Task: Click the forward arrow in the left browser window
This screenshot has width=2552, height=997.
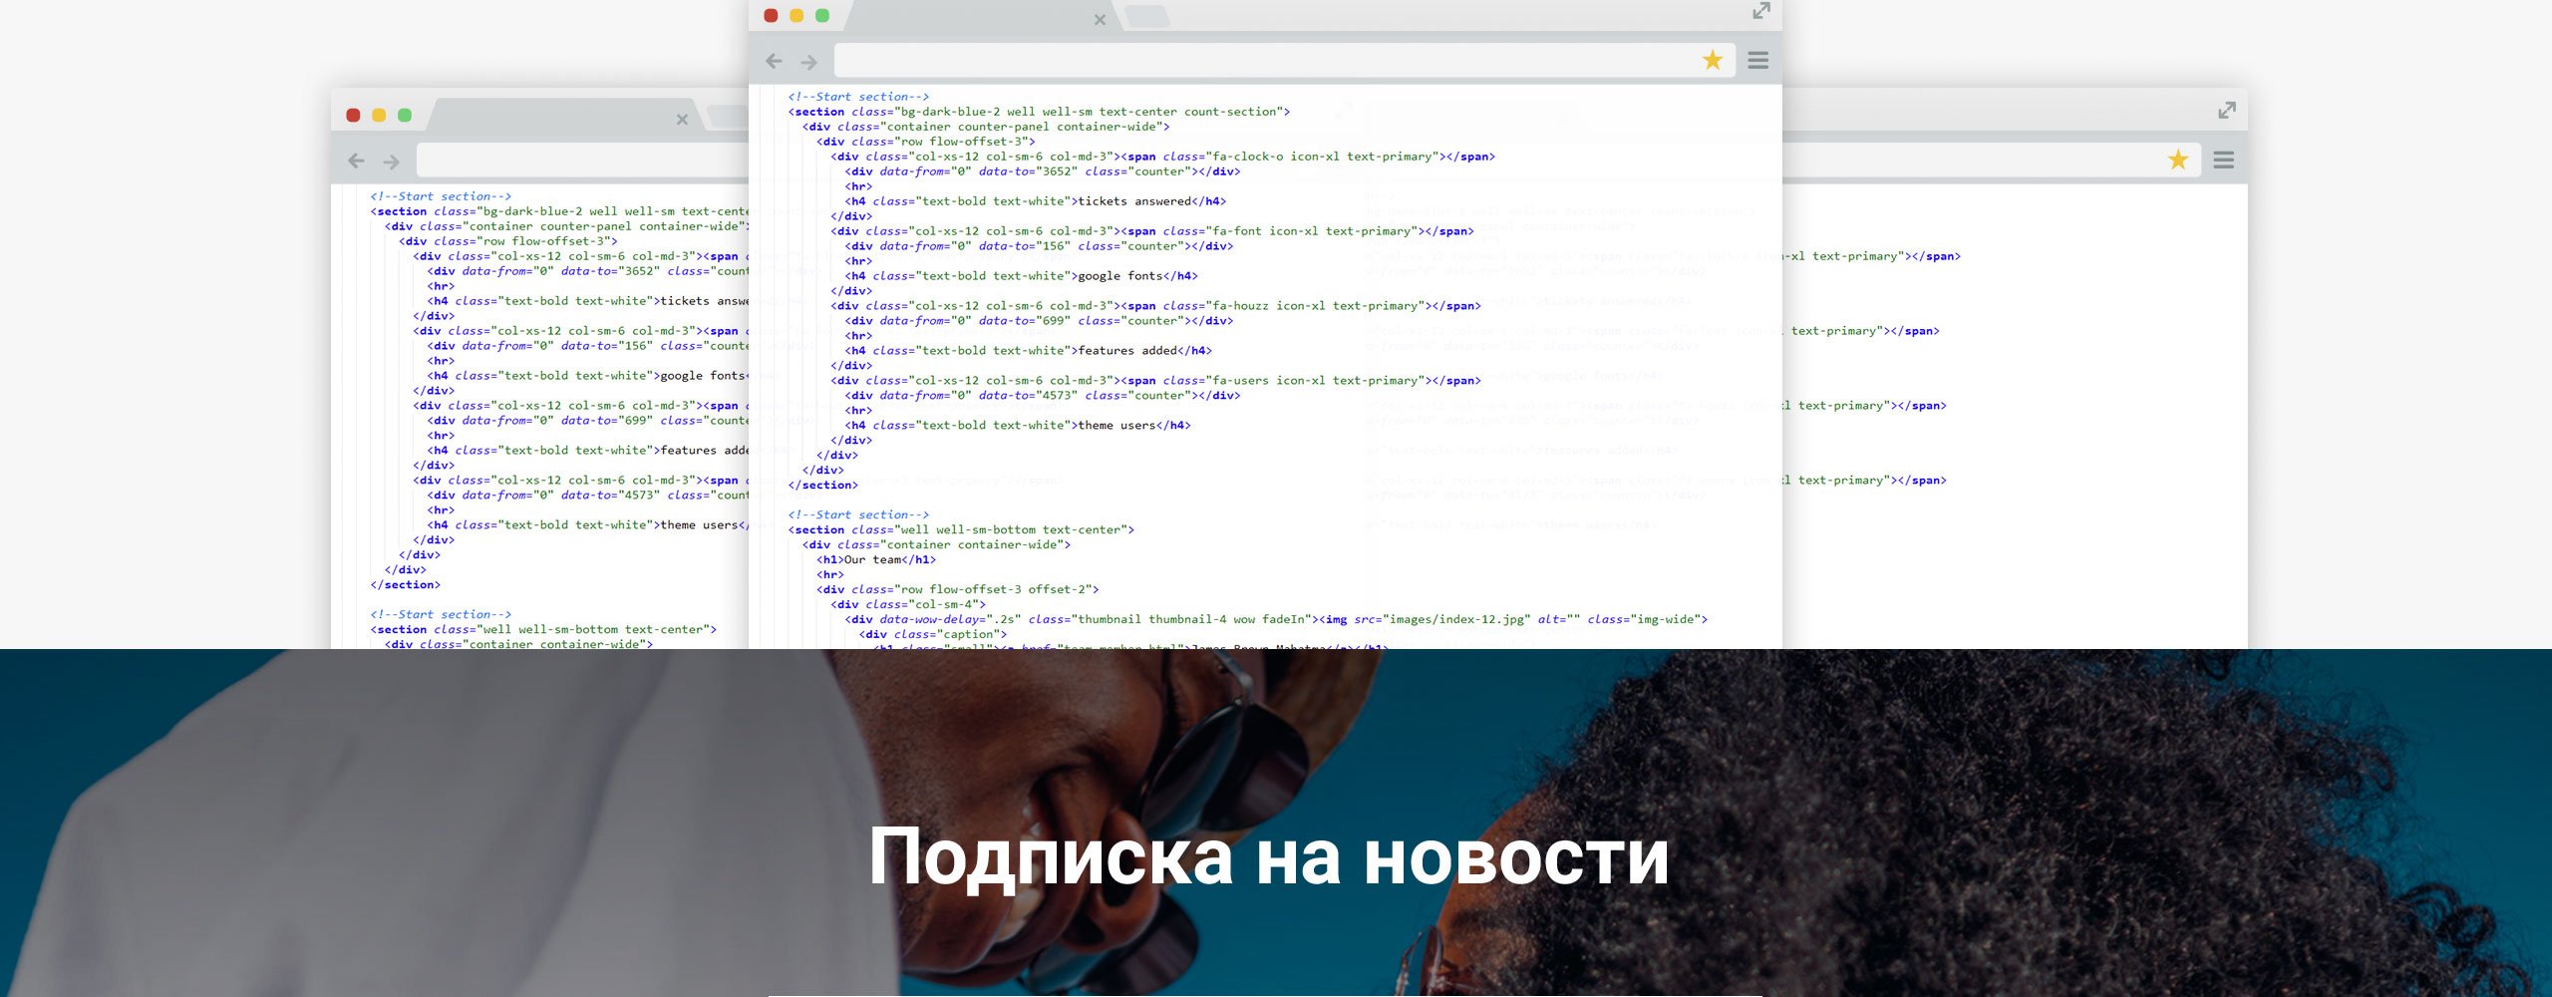Action: coord(392,161)
